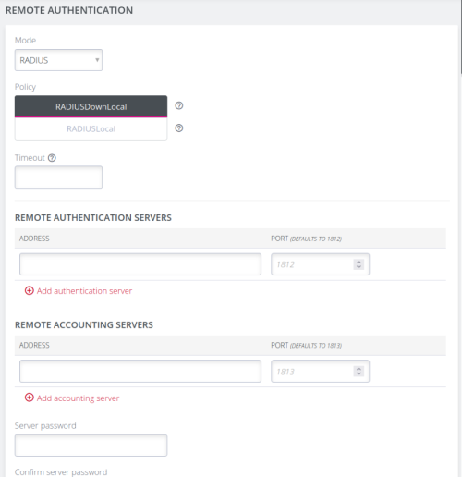Image resolution: width=462 pixels, height=477 pixels.
Task: Click plus icon for Add authentication server
Action: 30,290
